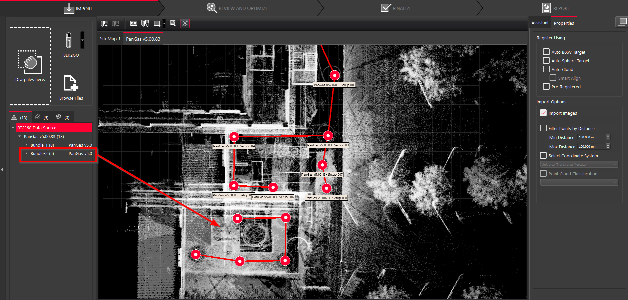Go to the Review and Optimize step
Viewport: 628px width, 300px height.
pos(237,8)
